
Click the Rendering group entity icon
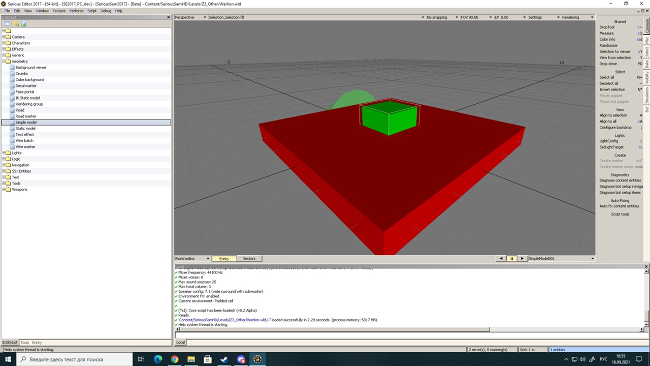point(12,104)
